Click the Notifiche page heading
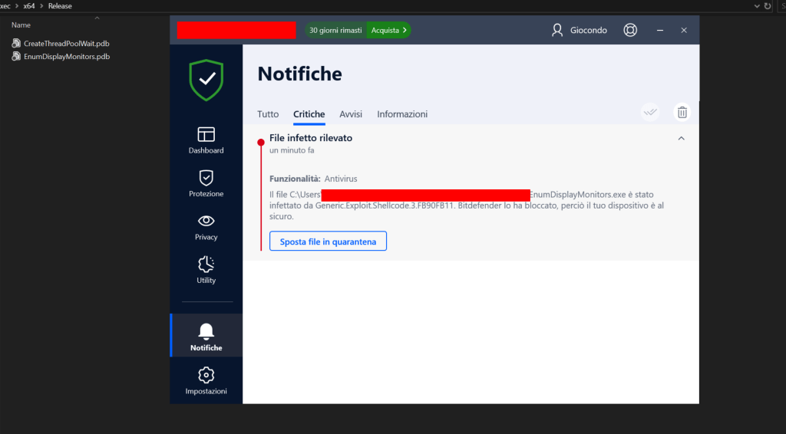The width and height of the screenshot is (786, 434). point(300,74)
